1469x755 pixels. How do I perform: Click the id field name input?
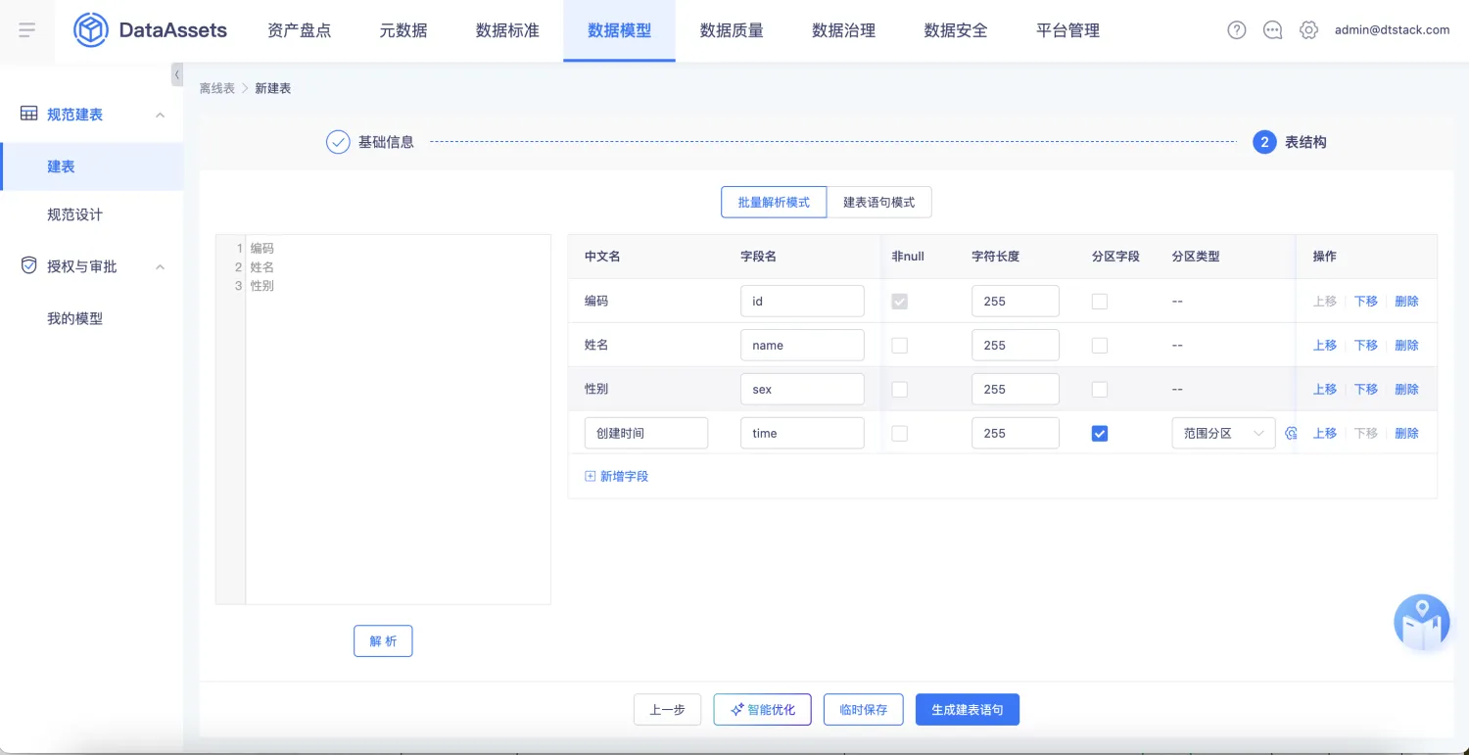coord(802,301)
